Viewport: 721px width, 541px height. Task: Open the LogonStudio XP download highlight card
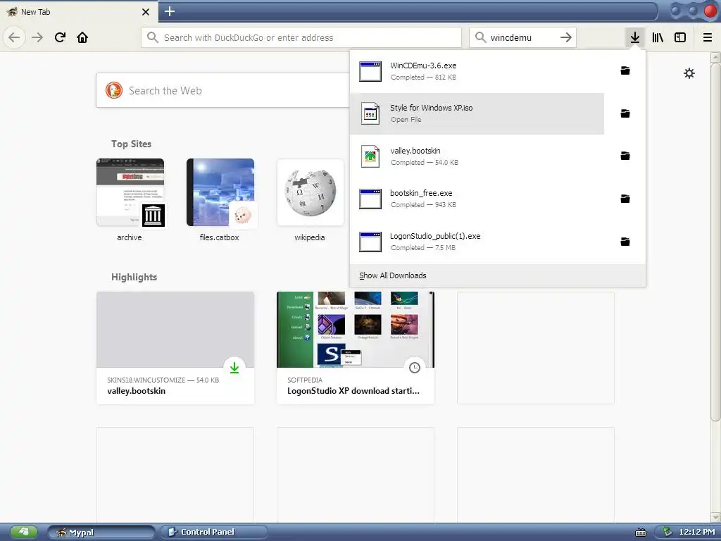pos(356,348)
